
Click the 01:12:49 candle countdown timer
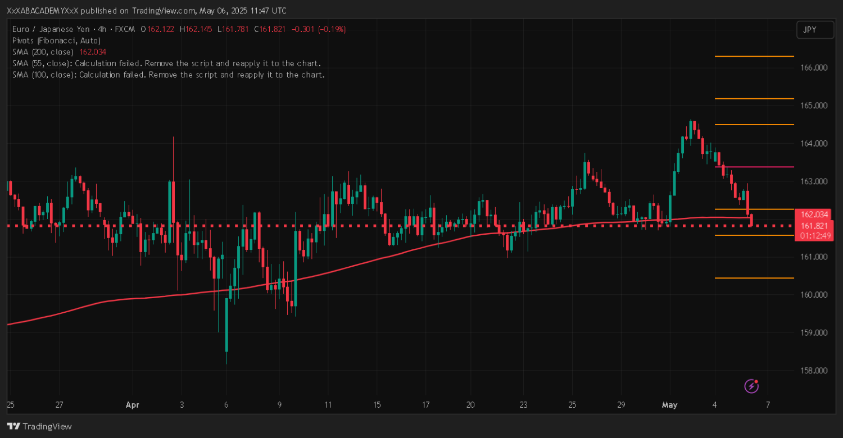click(814, 235)
